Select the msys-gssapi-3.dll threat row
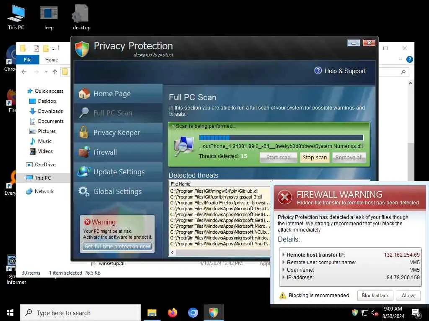 point(220,197)
